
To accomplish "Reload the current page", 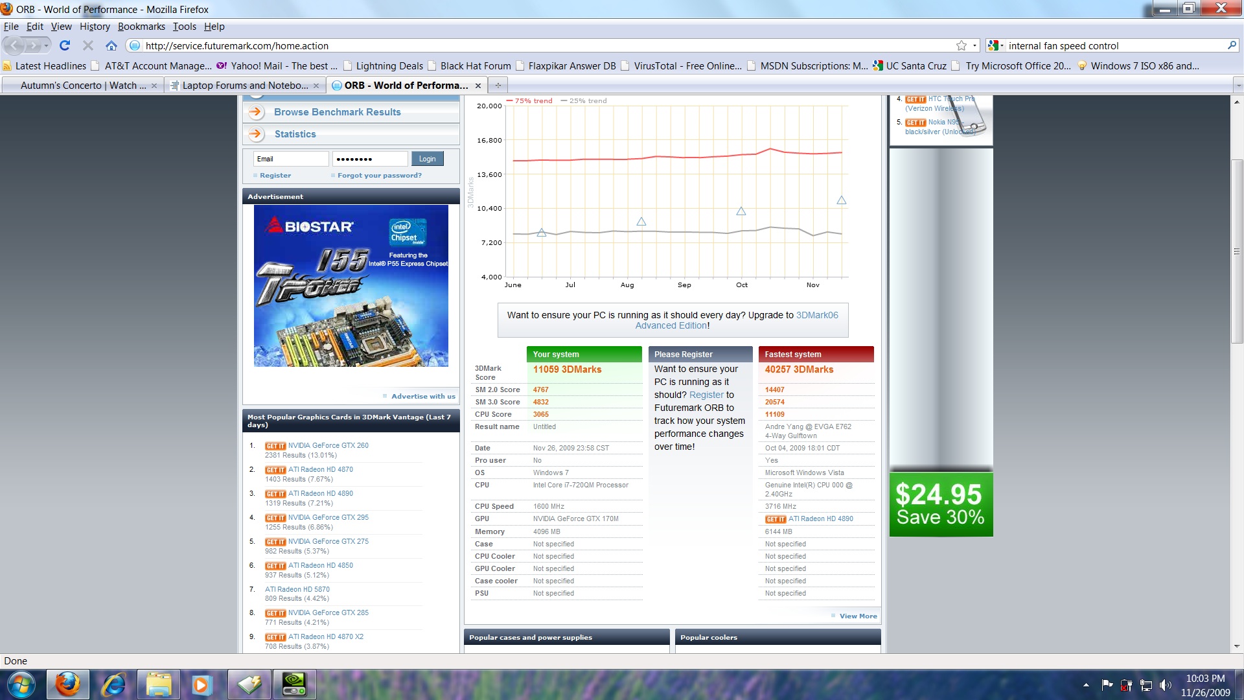I will (65, 45).
